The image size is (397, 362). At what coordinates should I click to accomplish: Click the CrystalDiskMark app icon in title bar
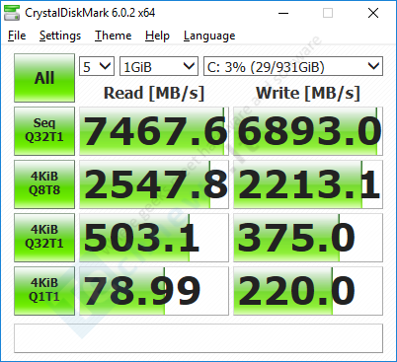coord(12,13)
